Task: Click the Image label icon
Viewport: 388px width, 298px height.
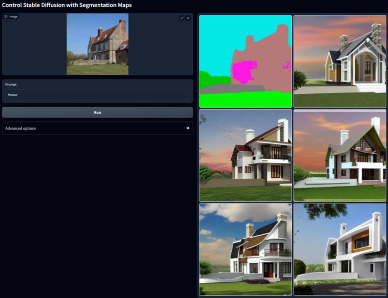Action: (6, 17)
